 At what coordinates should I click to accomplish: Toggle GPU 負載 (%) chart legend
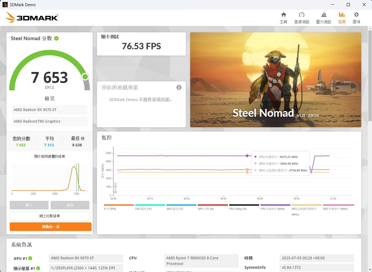(213, 207)
